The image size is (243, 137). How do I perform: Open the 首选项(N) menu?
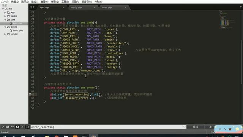point(87,2)
